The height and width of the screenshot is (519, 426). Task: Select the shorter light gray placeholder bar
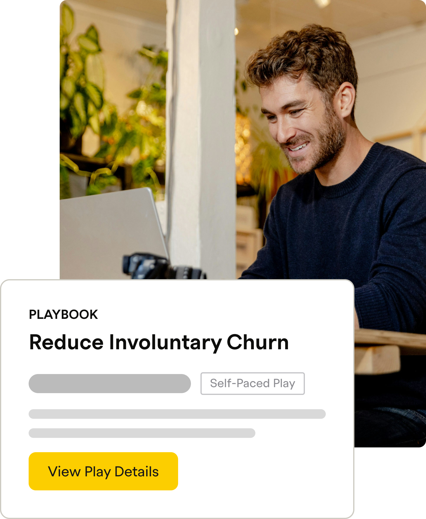(x=142, y=433)
